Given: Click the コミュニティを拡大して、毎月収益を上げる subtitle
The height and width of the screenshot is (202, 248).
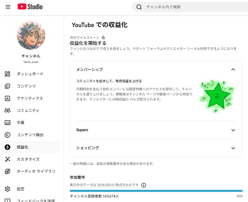Looking at the screenshot, I should [x=109, y=81].
